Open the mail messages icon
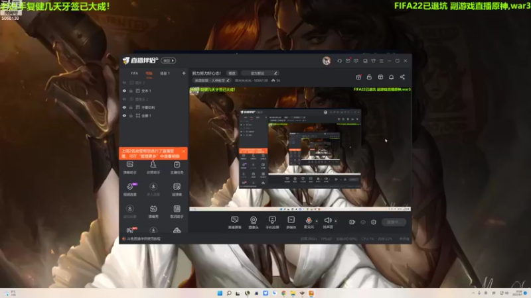 pyautogui.click(x=348, y=61)
